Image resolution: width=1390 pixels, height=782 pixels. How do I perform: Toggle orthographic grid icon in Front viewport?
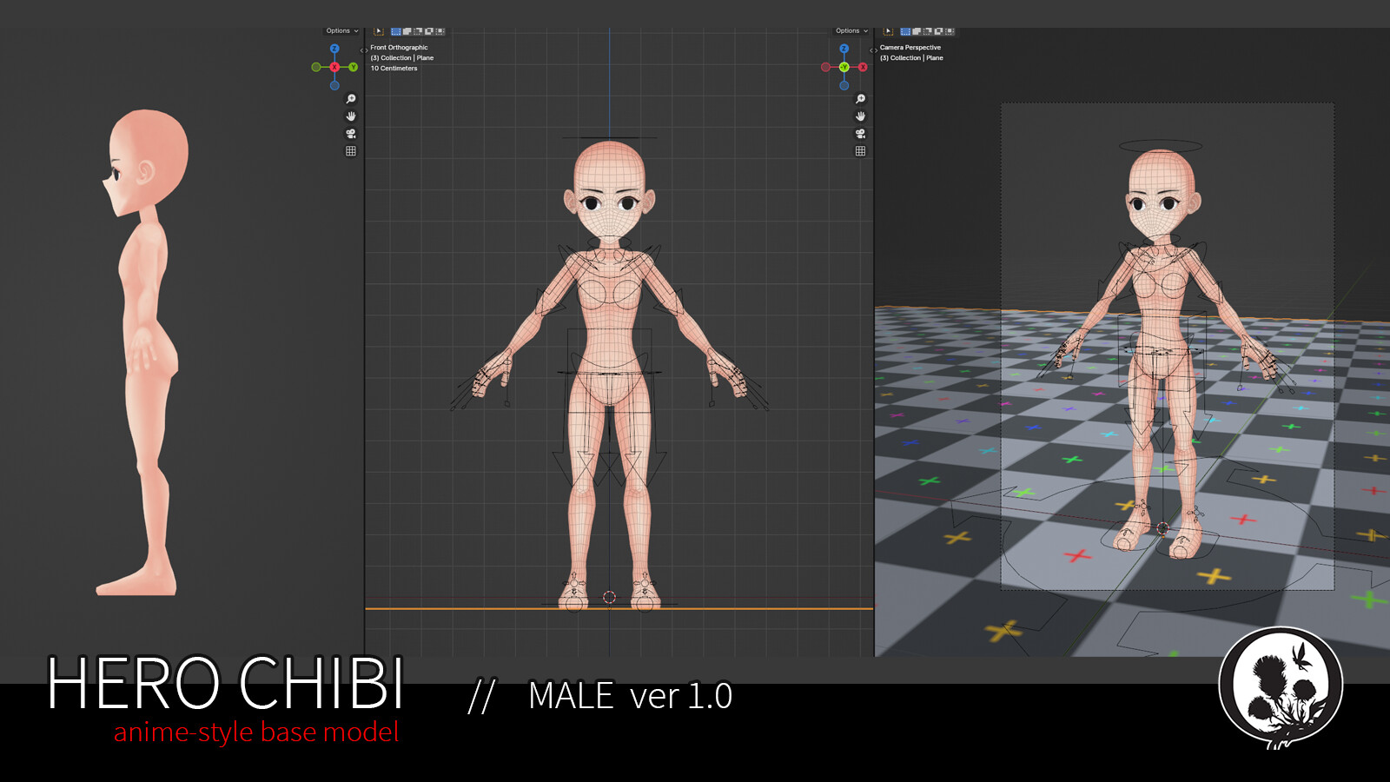[351, 151]
